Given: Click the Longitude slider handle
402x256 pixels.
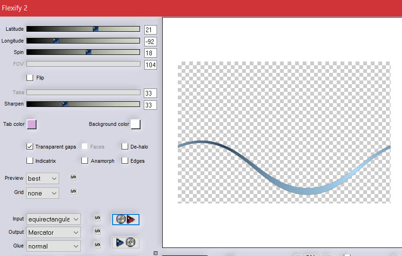Looking at the screenshot, I should point(56,41).
